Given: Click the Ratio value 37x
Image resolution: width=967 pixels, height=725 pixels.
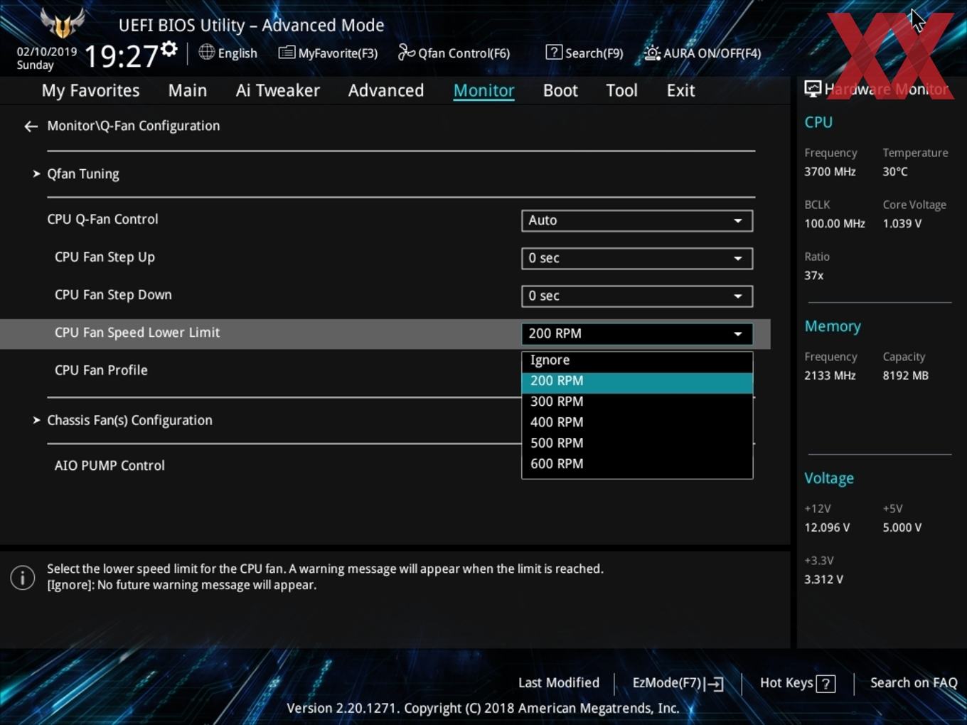Looking at the screenshot, I should (813, 276).
